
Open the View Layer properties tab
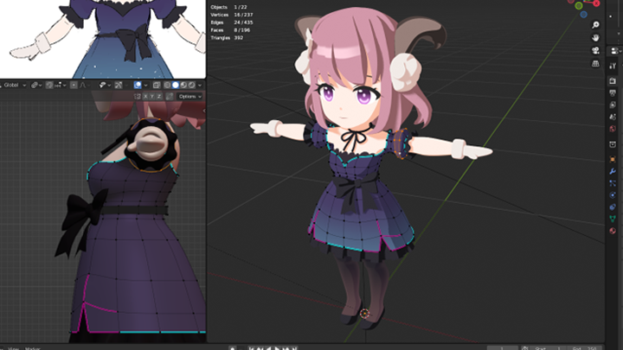click(x=613, y=105)
